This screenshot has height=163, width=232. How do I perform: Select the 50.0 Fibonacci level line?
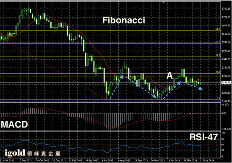[x=110, y=43]
